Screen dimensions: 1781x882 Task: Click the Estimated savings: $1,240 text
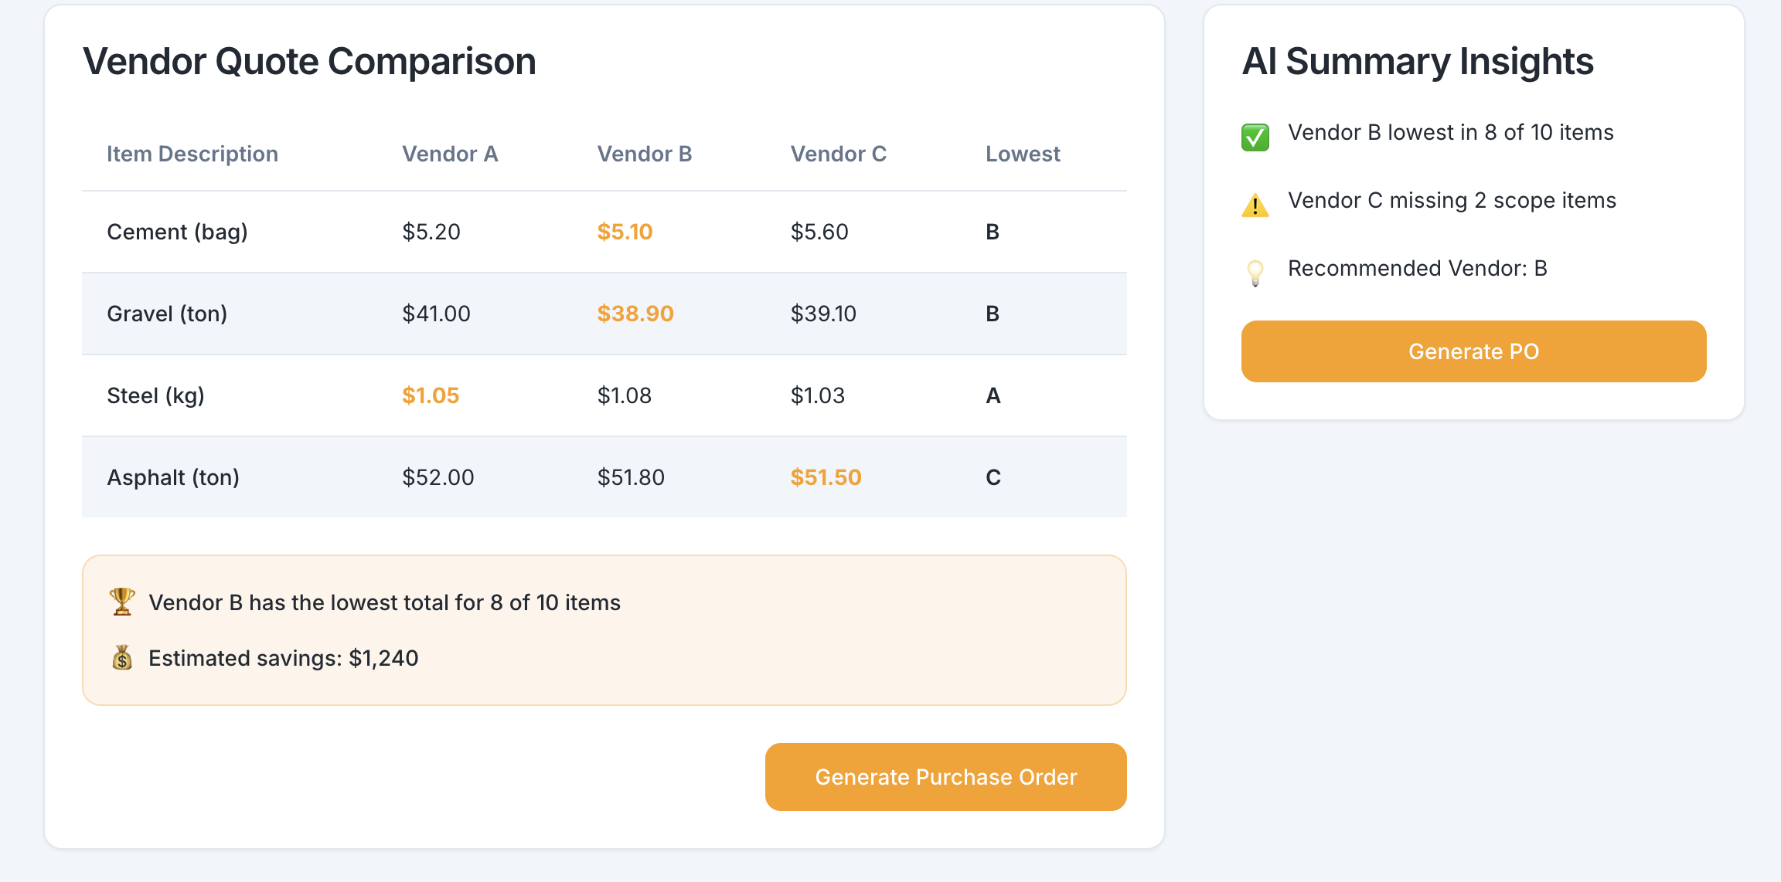point(283,658)
